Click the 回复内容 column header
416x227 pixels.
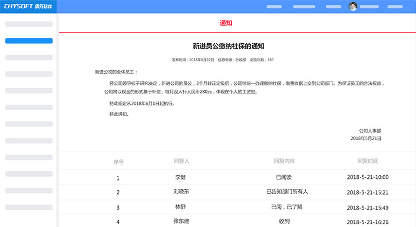[284, 161]
